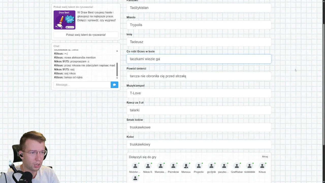Click the Mniej button to collapse players
325x183 pixels.
tap(265, 157)
